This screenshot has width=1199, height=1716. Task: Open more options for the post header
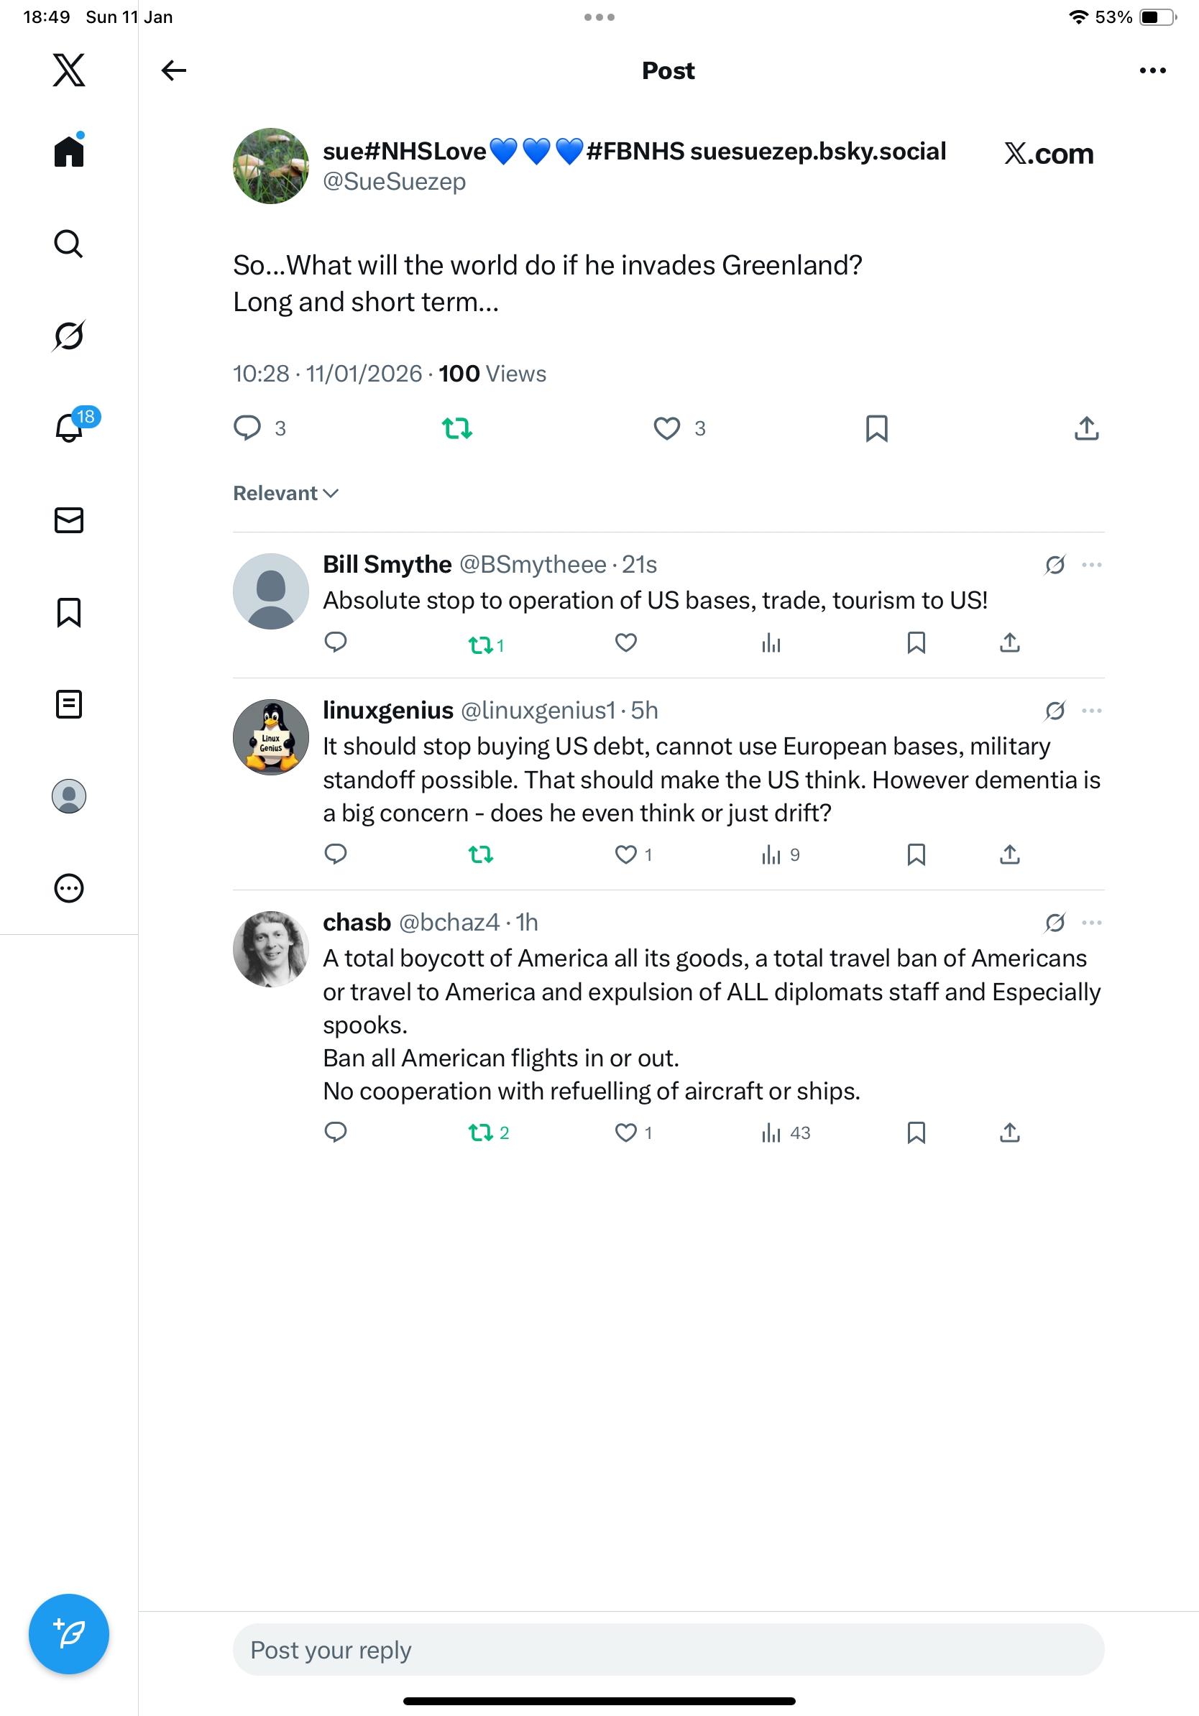(1152, 70)
